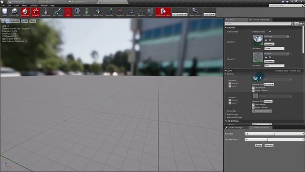Toggle the Vertices display icon
Image resolution: width=305 pixels, height=172 pixels.
pyautogui.click(x=141, y=12)
